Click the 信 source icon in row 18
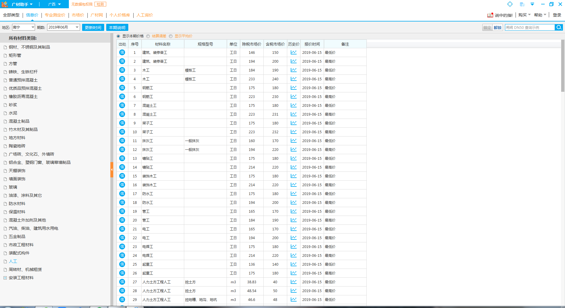Screen dimensions: 565x308 pos(122,202)
